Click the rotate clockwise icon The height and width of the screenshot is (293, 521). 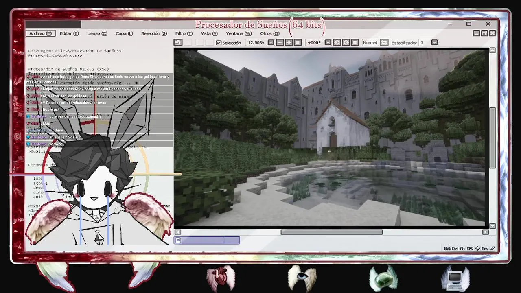346,42
